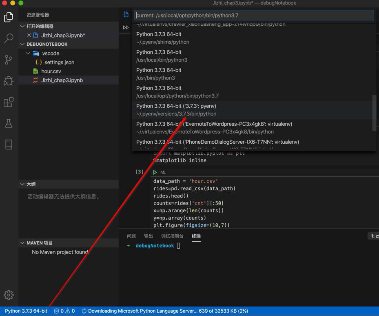
Task: Open the Explorer view in activity bar
Action: [x=9, y=17]
